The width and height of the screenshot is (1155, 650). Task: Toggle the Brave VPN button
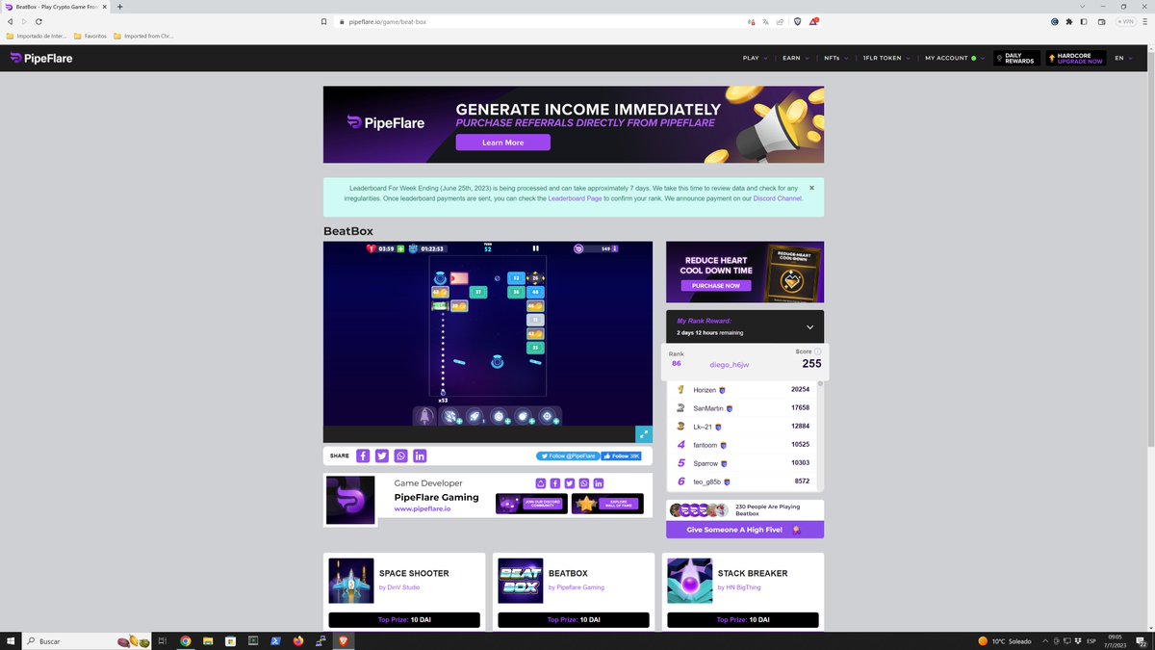(x=1125, y=21)
